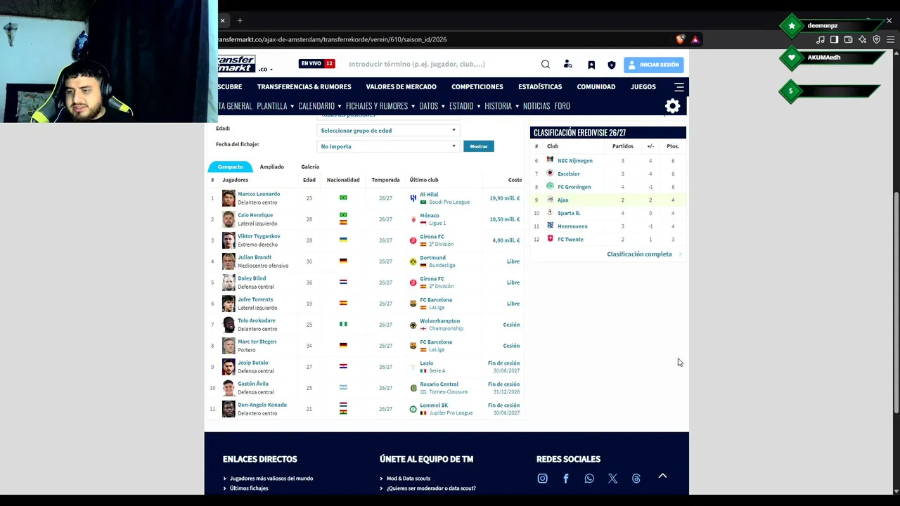Open the Threads social icon in the footer
The image size is (900, 506).
[636, 479]
